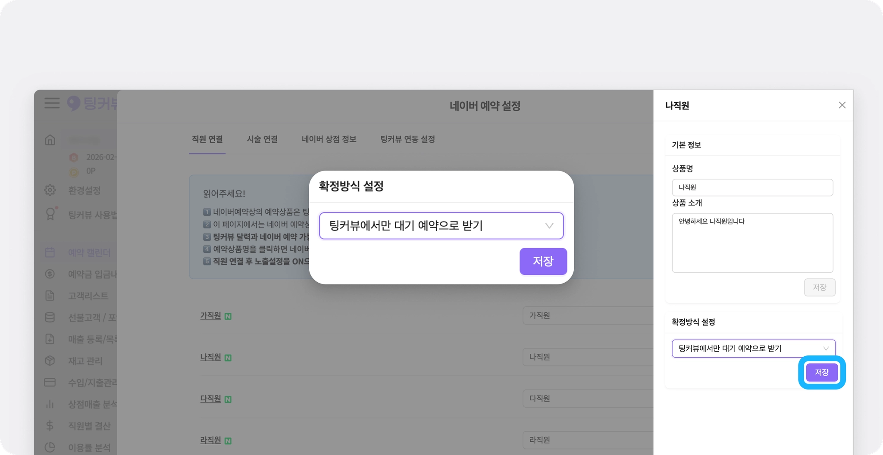The image size is (883, 455).
Task: Click the Naver N badge beside 다직원
Action: (x=228, y=399)
